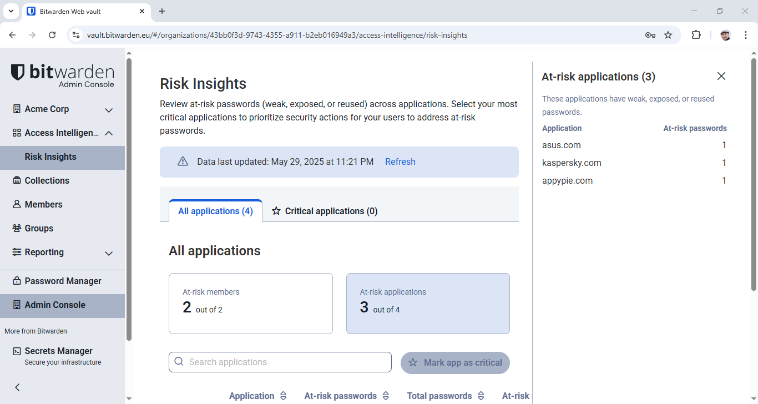Open the At-risk members card
The width and height of the screenshot is (758, 404).
click(x=251, y=304)
